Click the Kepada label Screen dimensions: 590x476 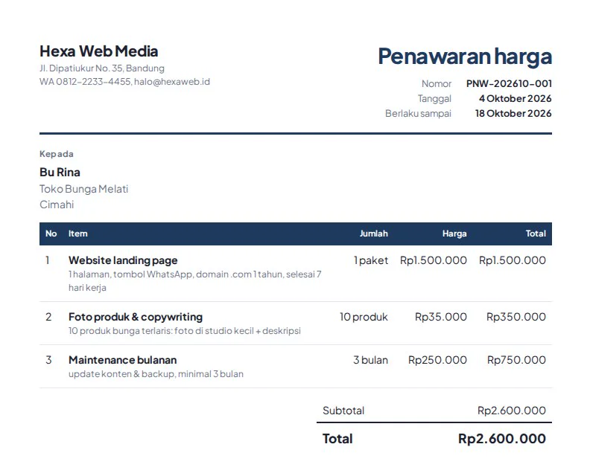[57, 154]
